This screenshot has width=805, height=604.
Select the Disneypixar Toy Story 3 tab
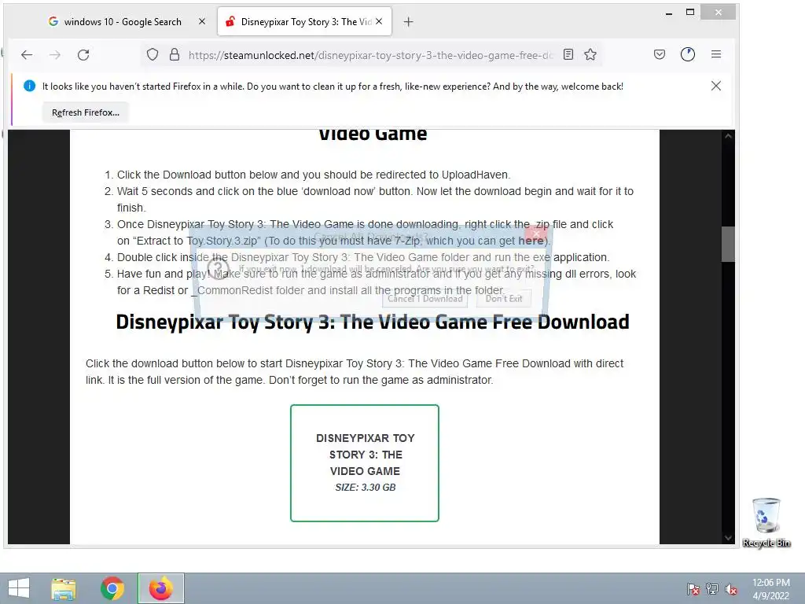click(x=304, y=21)
